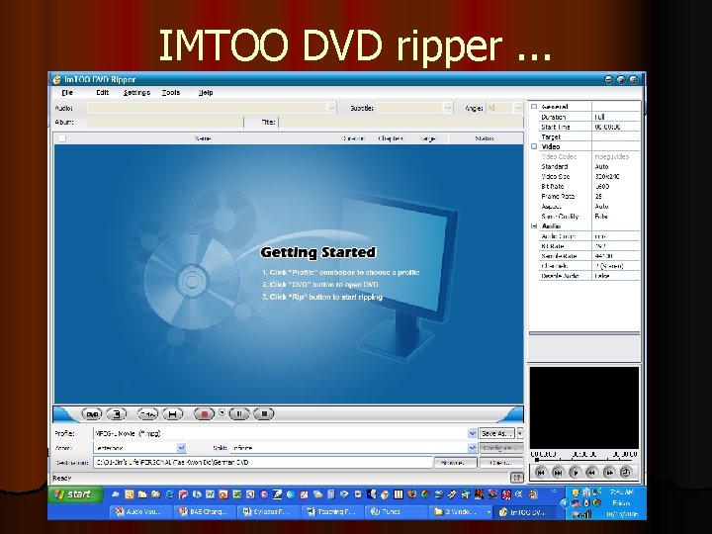This screenshot has width=712, height=534.
Task: Click the preview timeline slider
Action: click(584, 460)
